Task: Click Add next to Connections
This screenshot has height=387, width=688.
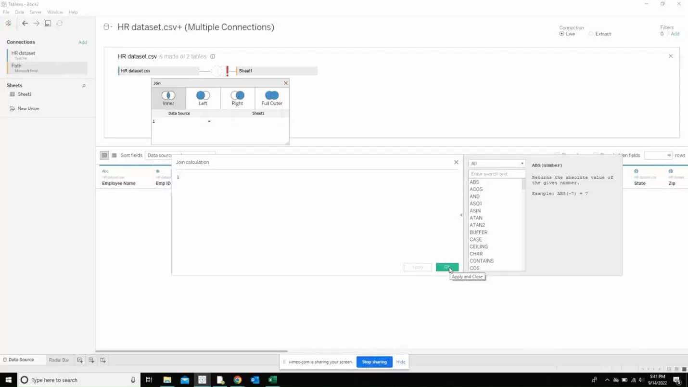Action: [x=83, y=42]
